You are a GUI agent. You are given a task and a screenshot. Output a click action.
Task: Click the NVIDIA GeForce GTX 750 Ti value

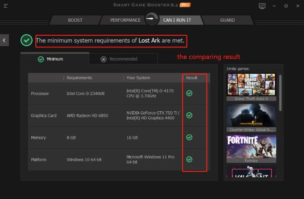point(153,115)
